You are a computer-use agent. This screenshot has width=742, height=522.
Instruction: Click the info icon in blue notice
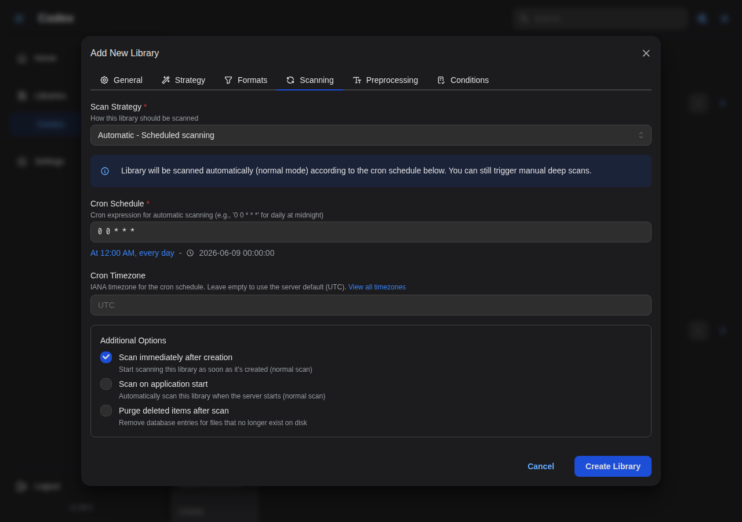(105, 171)
